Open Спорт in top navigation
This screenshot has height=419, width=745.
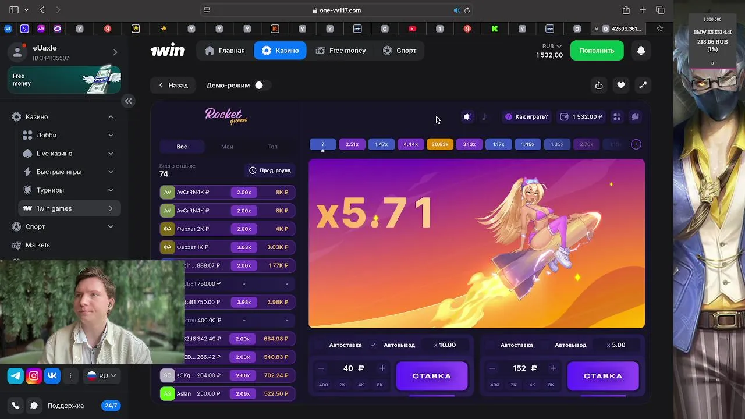(x=399, y=51)
